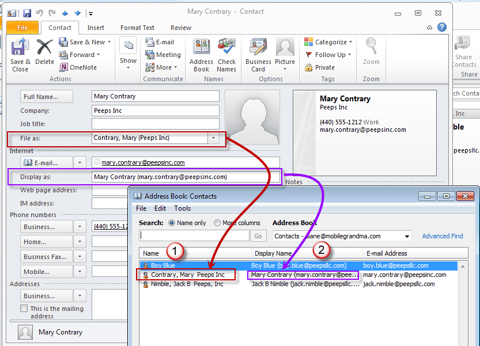Click E-mail in Communicate group
Image resolution: width=480 pixels, height=346 pixels.
160,42
